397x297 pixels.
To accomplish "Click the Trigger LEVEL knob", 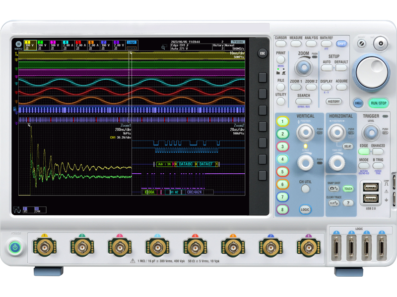I will pos(371,131).
